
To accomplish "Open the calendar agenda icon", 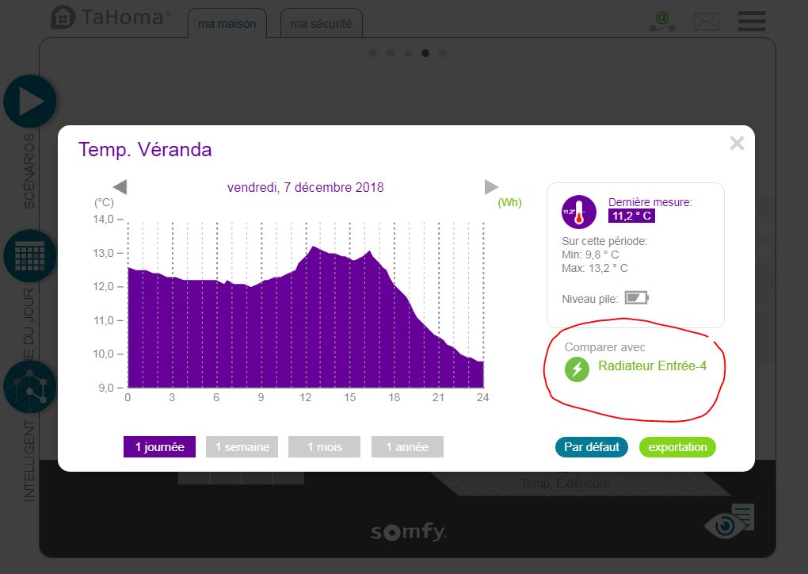I will tap(30, 255).
